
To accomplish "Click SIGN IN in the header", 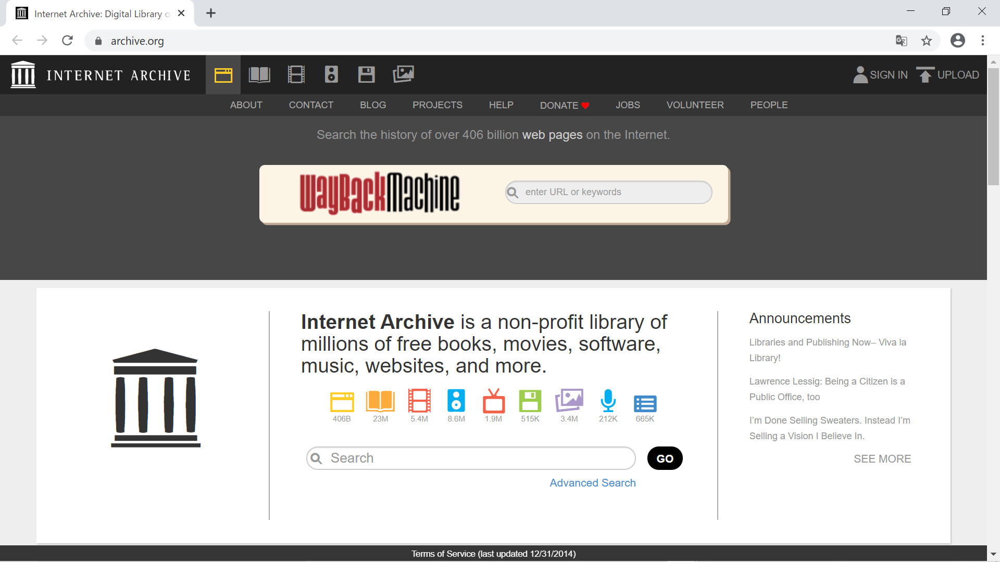I will tap(880, 75).
